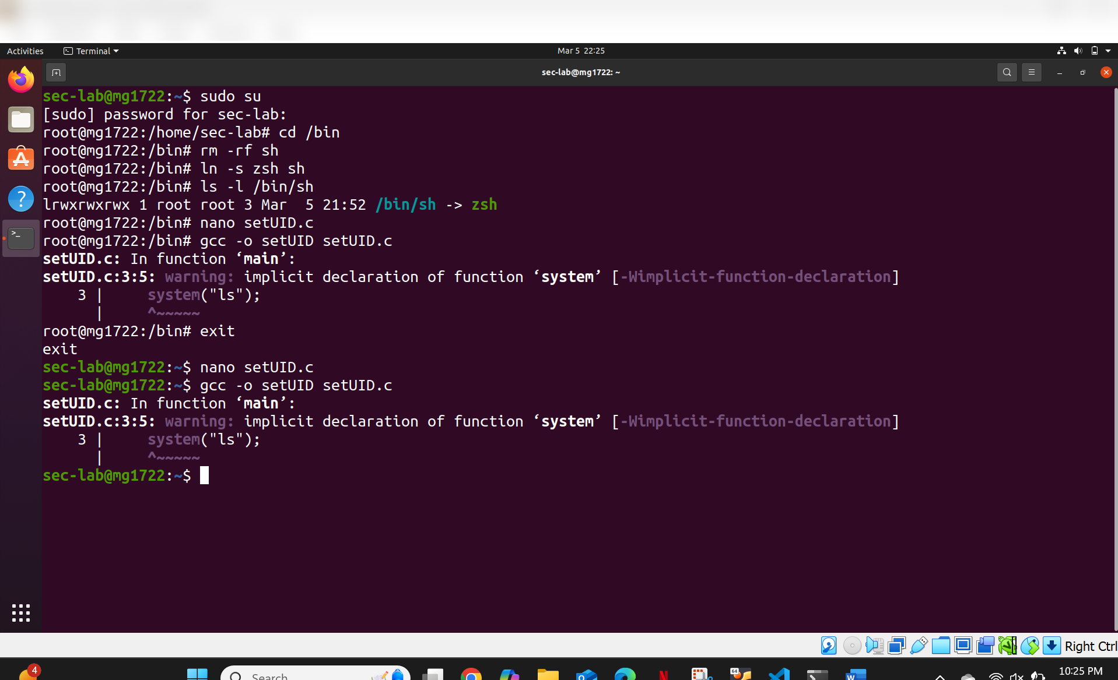
Task: Open terminal search tool
Action: point(1007,72)
